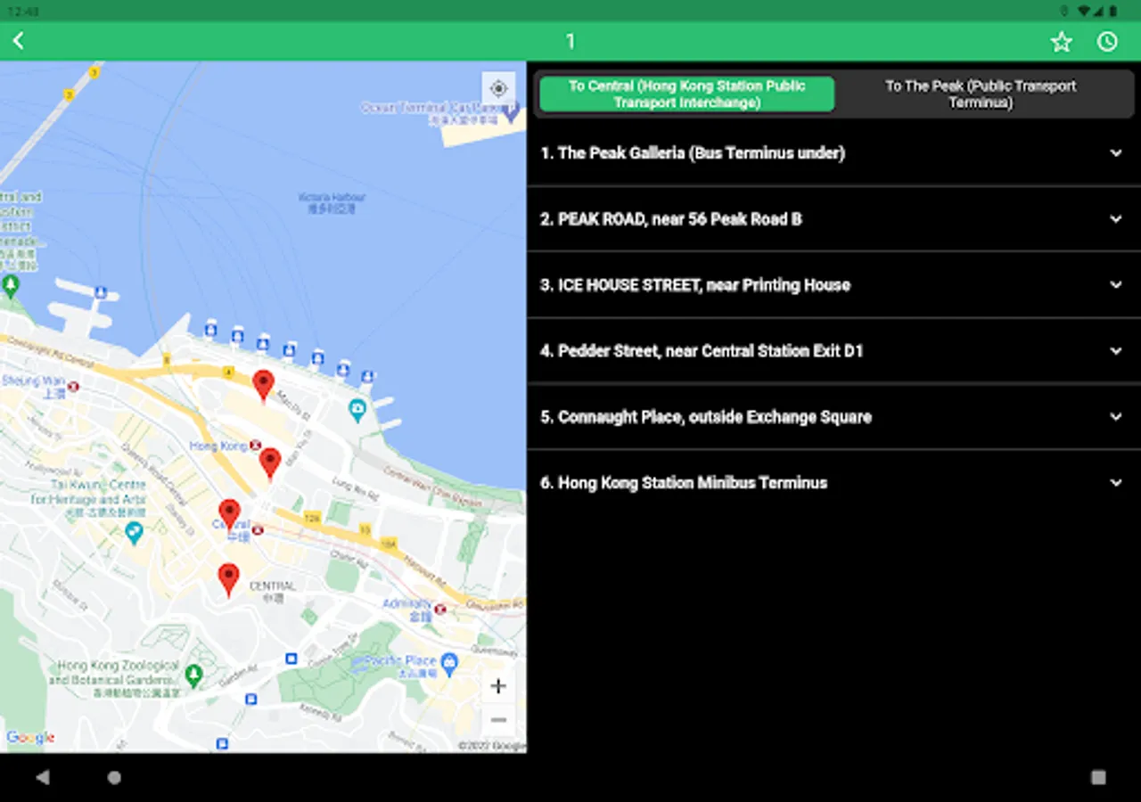Select the Pacific Place shopping marker
This screenshot has height=802, width=1141.
[449, 663]
